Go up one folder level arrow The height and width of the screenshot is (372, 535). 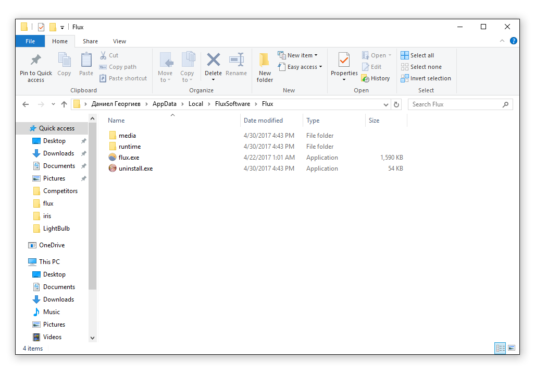[x=64, y=104]
